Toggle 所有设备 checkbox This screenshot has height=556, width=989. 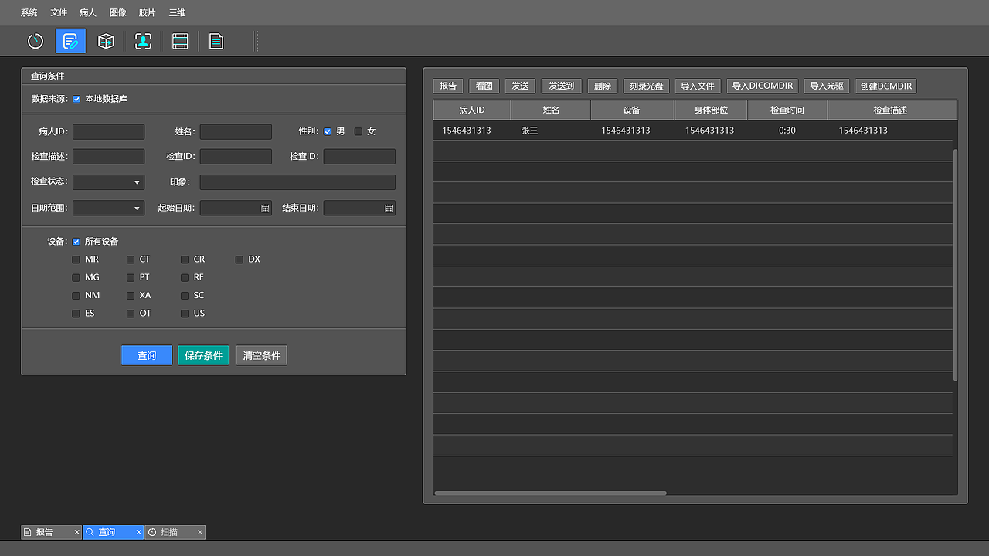pyautogui.click(x=76, y=242)
